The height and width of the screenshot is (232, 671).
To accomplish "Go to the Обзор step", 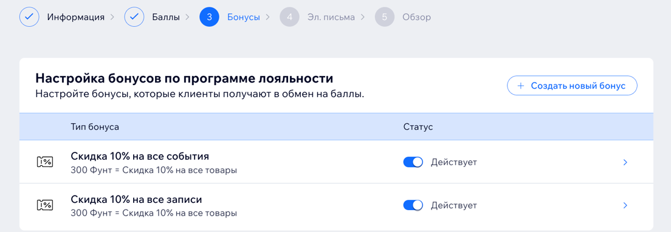I will pyautogui.click(x=416, y=17).
